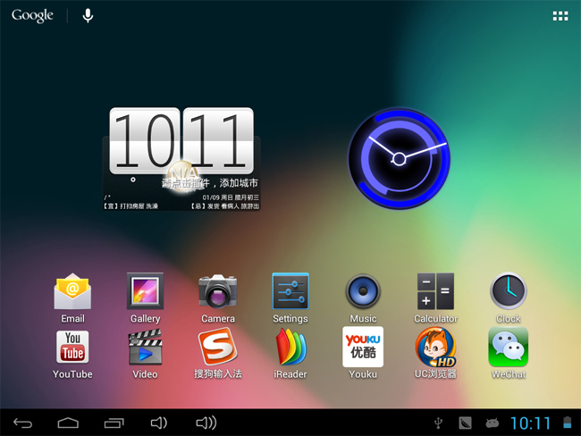581x436 pixels.
Task: Tap the blue analog clock widget
Action: point(399,158)
